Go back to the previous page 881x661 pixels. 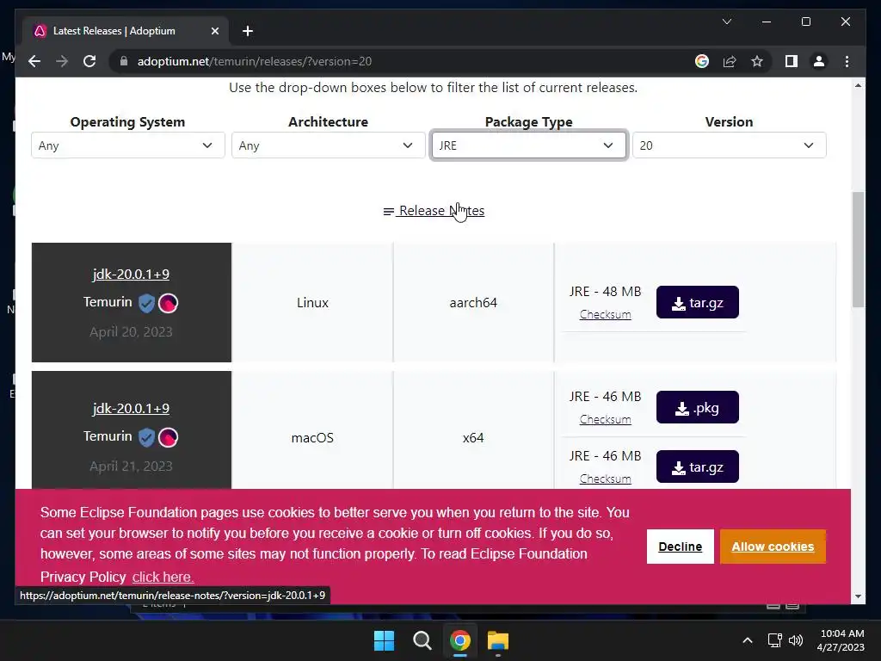(34, 61)
